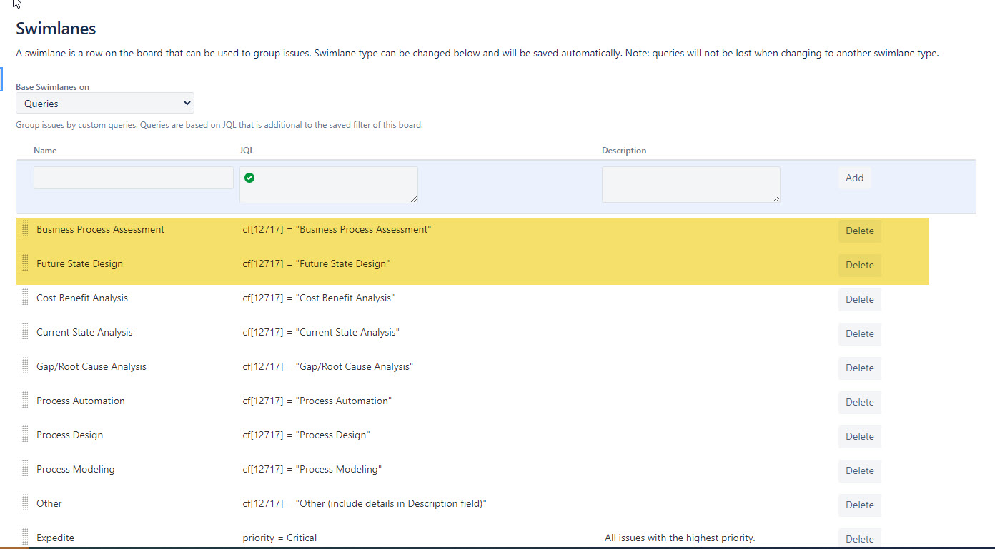Delete the Process Modeling swimlane
Viewport: 995px width, 549px height.
(x=860, y=470)
